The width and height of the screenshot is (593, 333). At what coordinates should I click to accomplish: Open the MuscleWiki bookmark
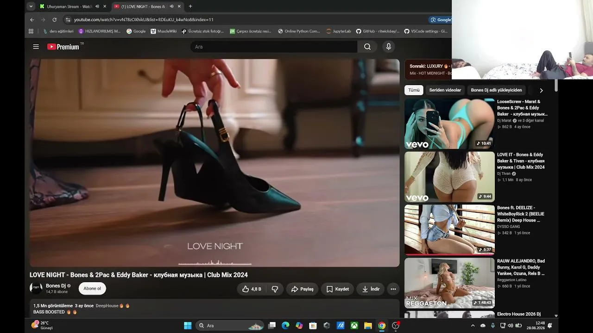164,31
